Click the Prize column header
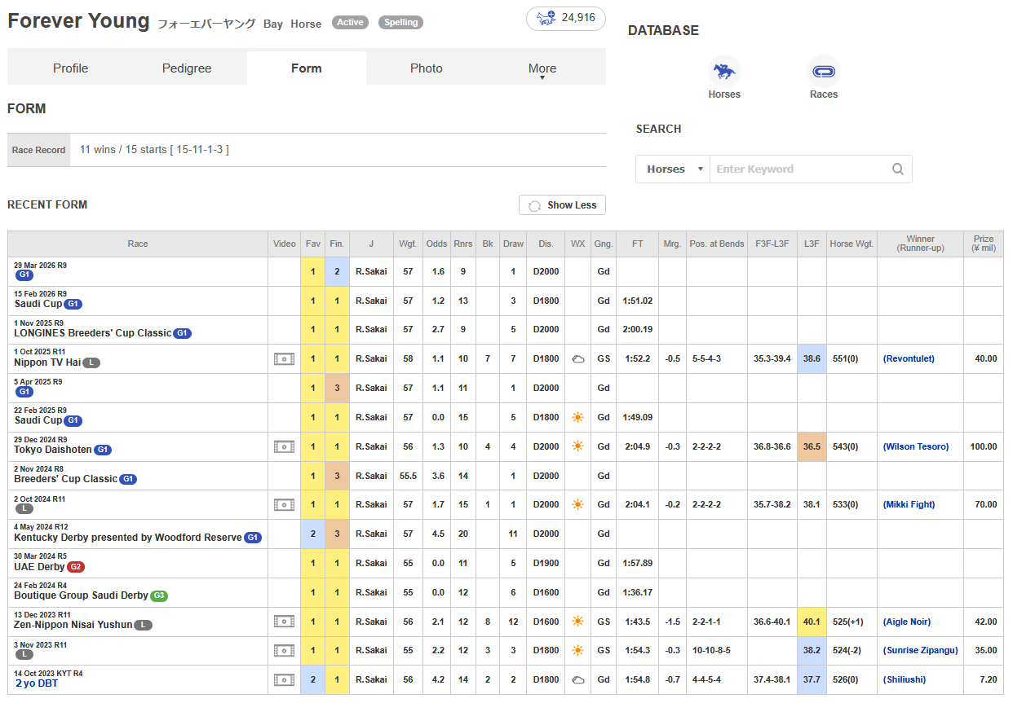This screenshot has width=1013, height=703. coord(984,244)
